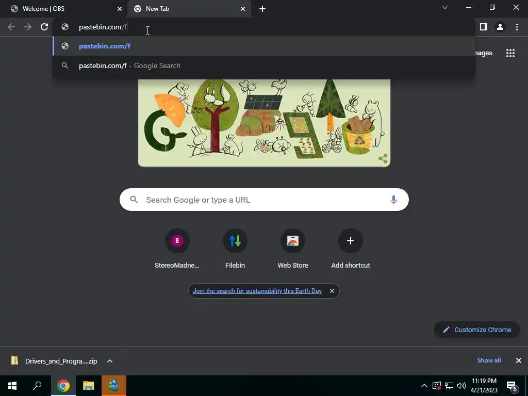The width and height of the screenshot is (528, 396).
Task: Start voice search with the microphone
Action: click(393, 200)
